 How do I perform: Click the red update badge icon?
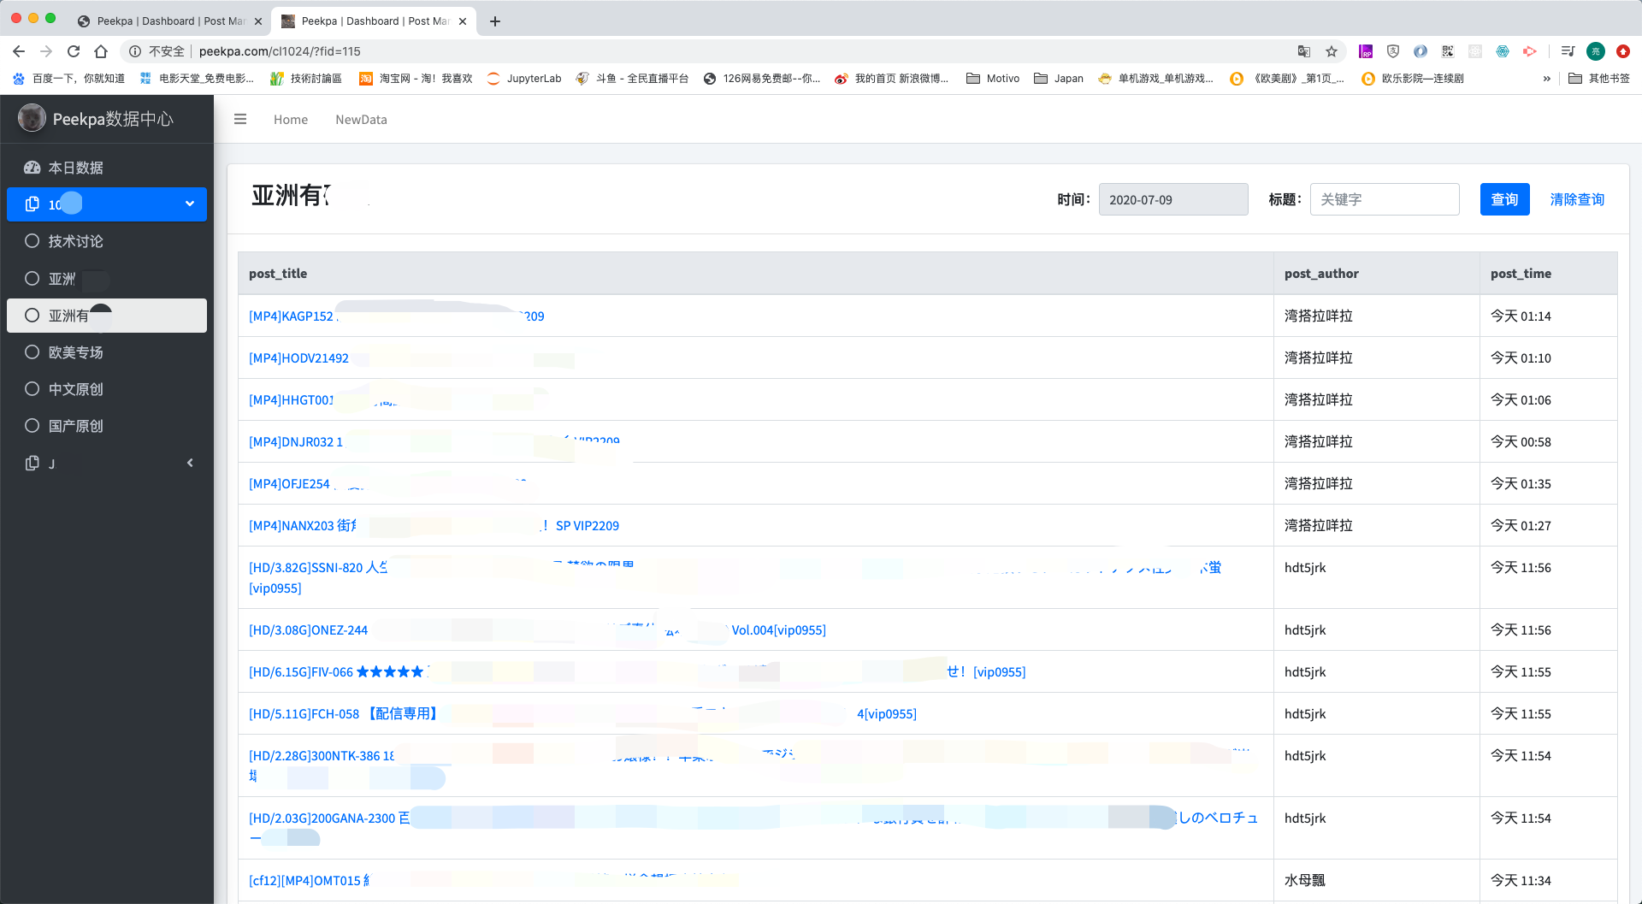(x=1623, y=51)
